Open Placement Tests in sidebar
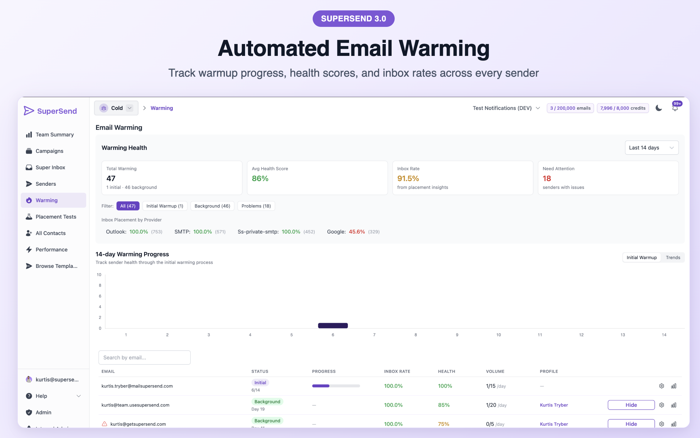The image size is (700, 438). click(56, 217)
